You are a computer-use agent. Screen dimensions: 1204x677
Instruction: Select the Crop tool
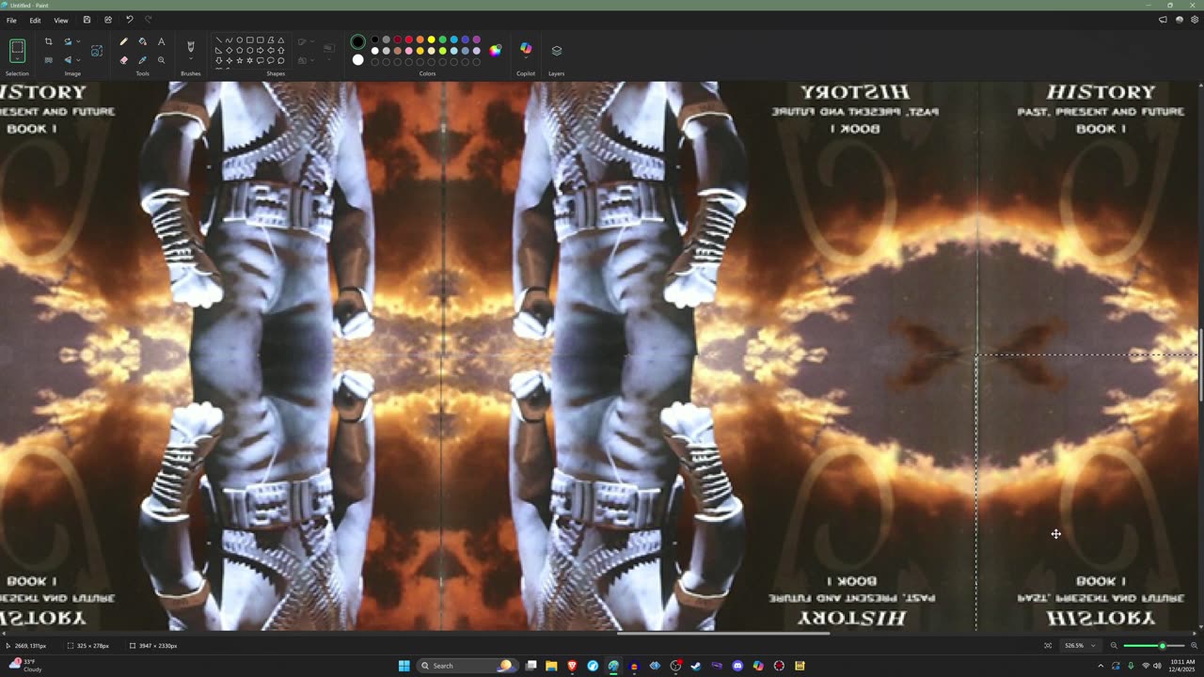tap(48, 41)
